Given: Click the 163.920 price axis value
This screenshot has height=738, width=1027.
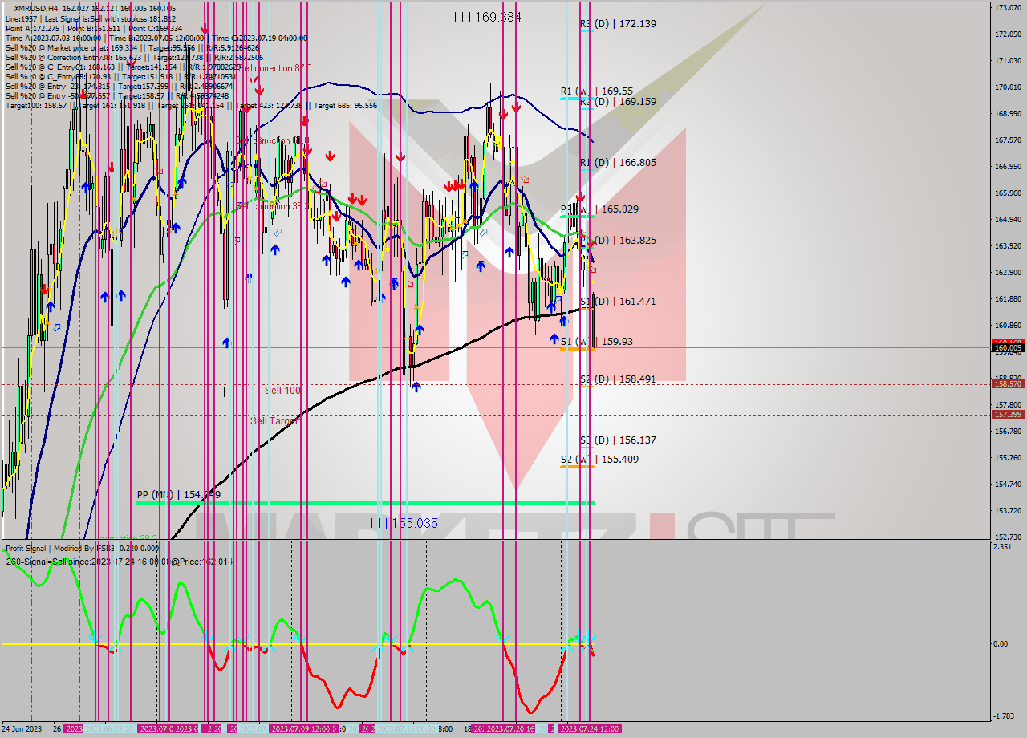Looking at the screenshot, I should (x=1008, y=246).
